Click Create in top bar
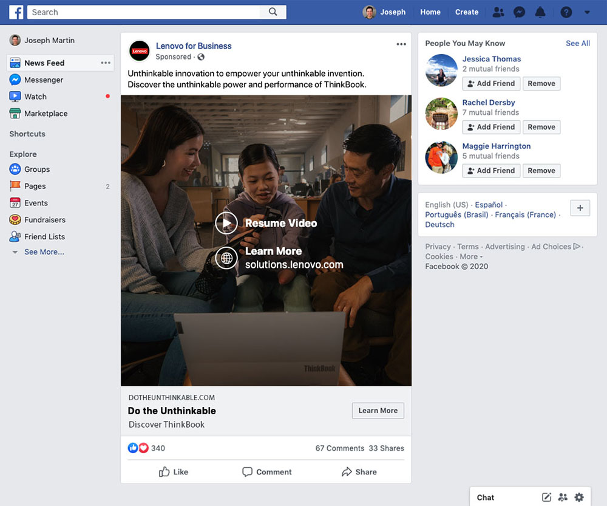 [466, 12]
